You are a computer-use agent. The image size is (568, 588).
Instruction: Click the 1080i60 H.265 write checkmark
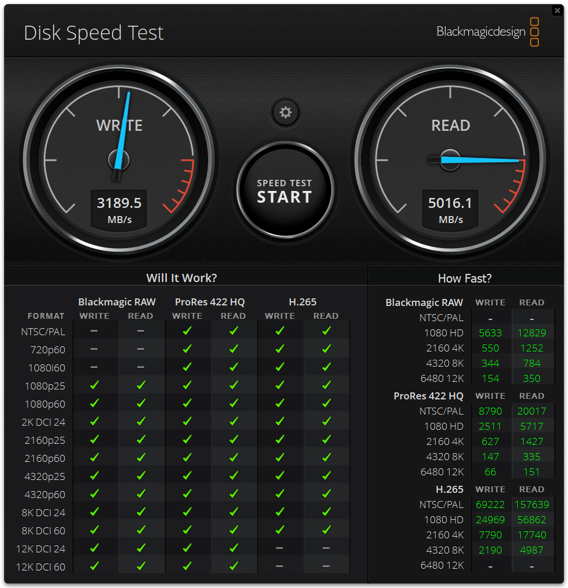(280, 367)
